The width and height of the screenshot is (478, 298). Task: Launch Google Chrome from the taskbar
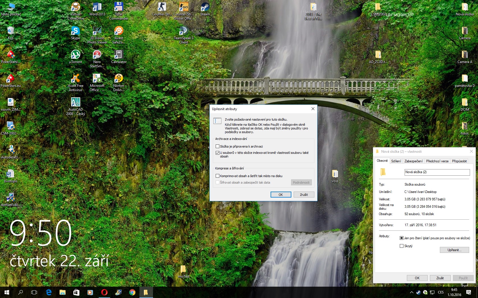(x=132, y=292)
